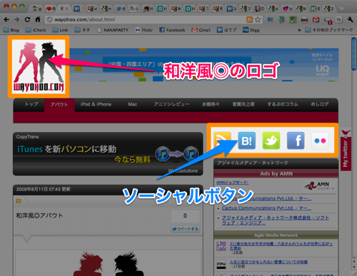Open a new tab with the plus button
The image size is (357, 276).
[342, 9]
